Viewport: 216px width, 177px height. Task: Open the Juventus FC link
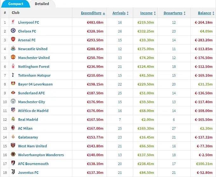(x=28, y=173)
